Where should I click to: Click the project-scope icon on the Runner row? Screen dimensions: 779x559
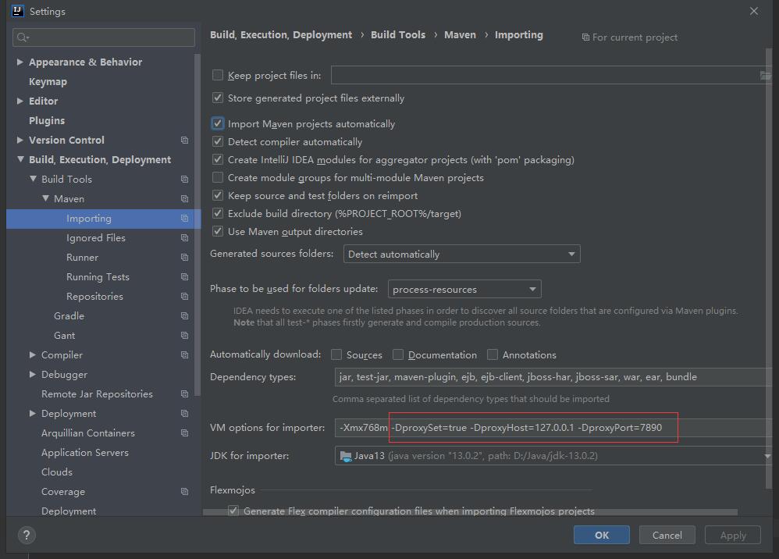pos(184,258)
